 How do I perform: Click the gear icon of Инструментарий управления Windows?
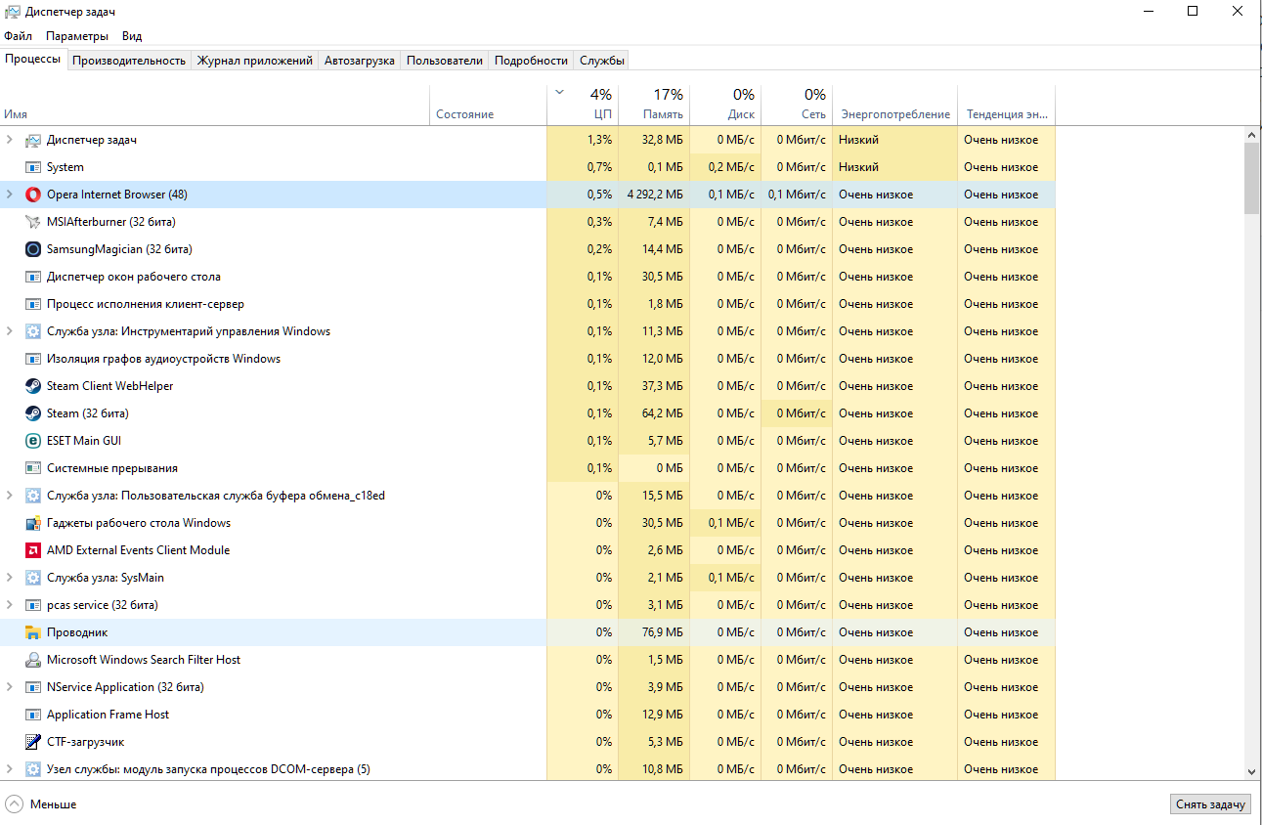point(33,331)
